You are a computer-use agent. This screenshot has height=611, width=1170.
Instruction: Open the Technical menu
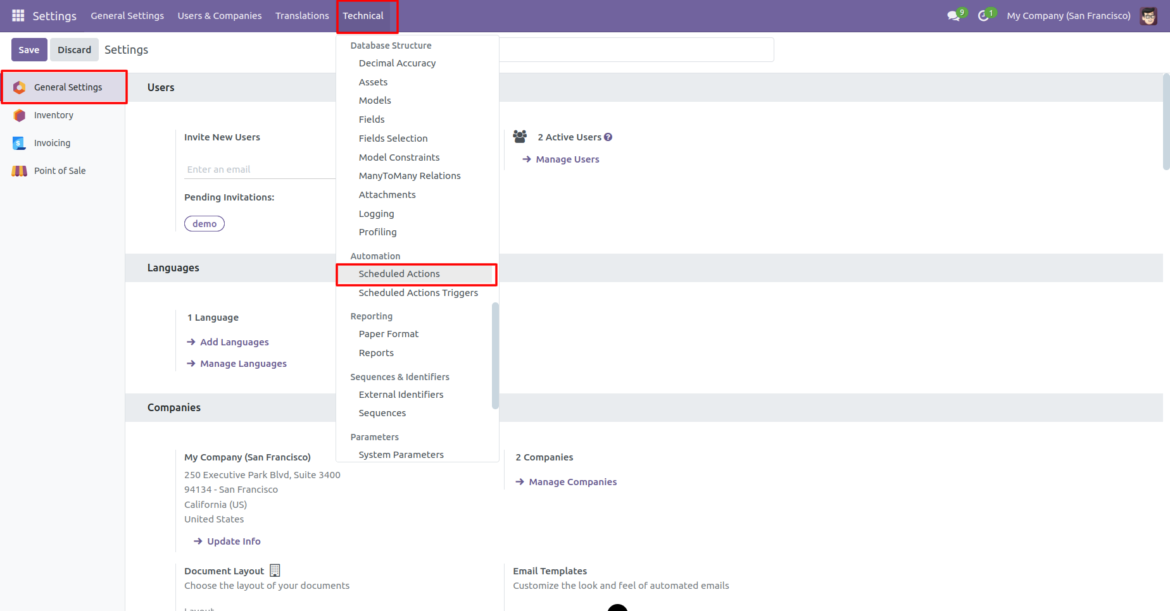[x=363, y=16]
